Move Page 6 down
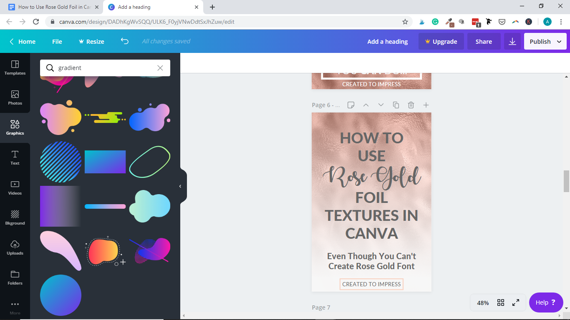Screen dimensions: 570x320 click(x=381, y=105)
